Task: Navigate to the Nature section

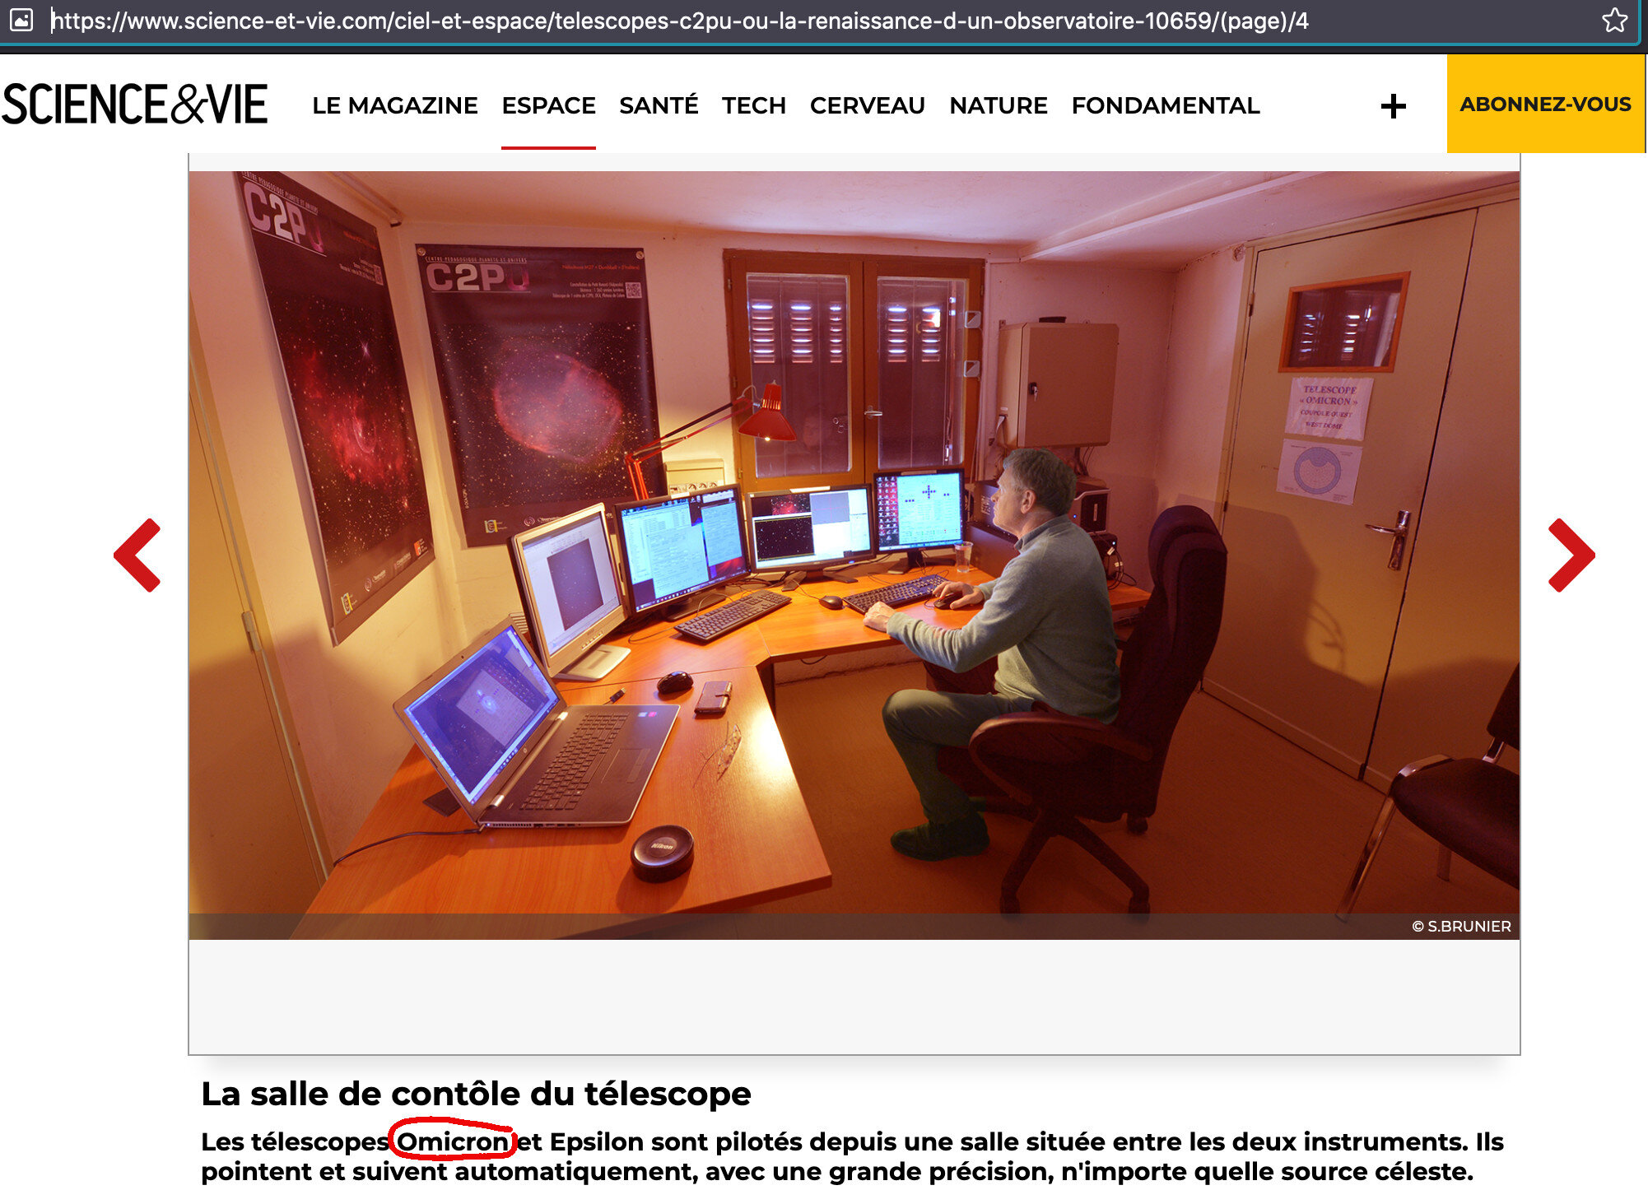Action: pos(998,105)
